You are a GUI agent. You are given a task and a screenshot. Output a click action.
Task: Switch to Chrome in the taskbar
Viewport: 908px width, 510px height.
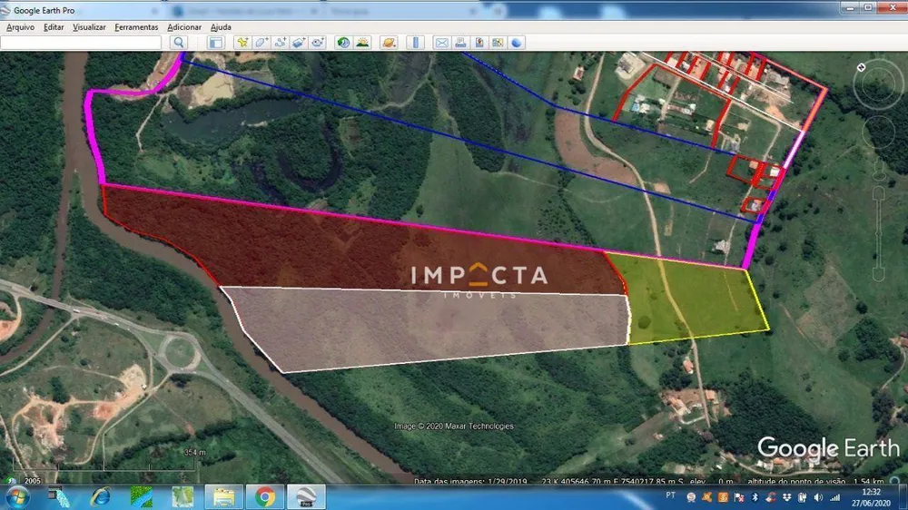coord(264,497)
